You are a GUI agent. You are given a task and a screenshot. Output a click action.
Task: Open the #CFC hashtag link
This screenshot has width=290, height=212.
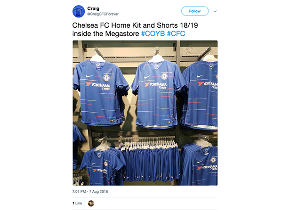click(176, 34)
